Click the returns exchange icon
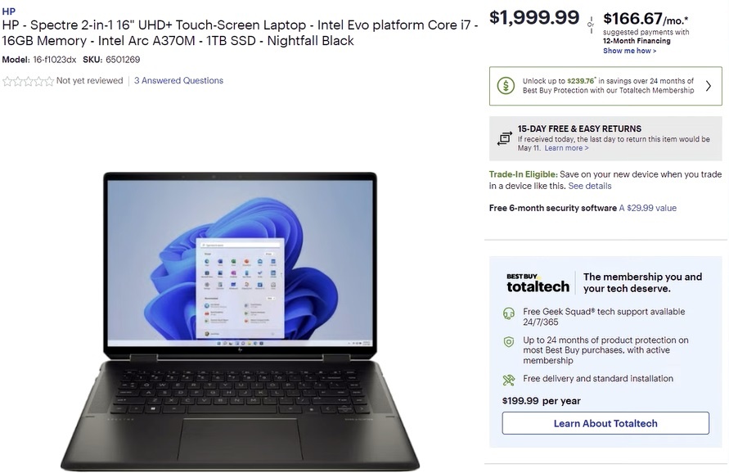 click(x=505, y=138)
